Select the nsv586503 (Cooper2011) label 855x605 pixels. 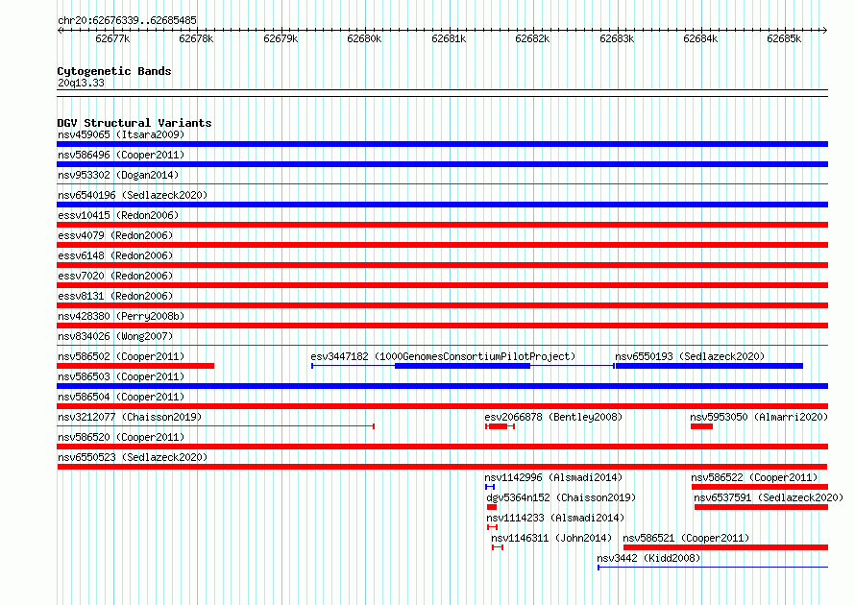coord(121,376)
